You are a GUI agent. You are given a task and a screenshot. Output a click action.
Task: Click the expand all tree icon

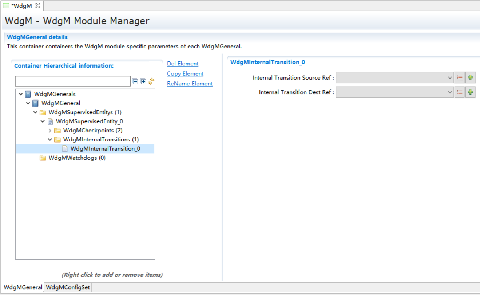143,81
